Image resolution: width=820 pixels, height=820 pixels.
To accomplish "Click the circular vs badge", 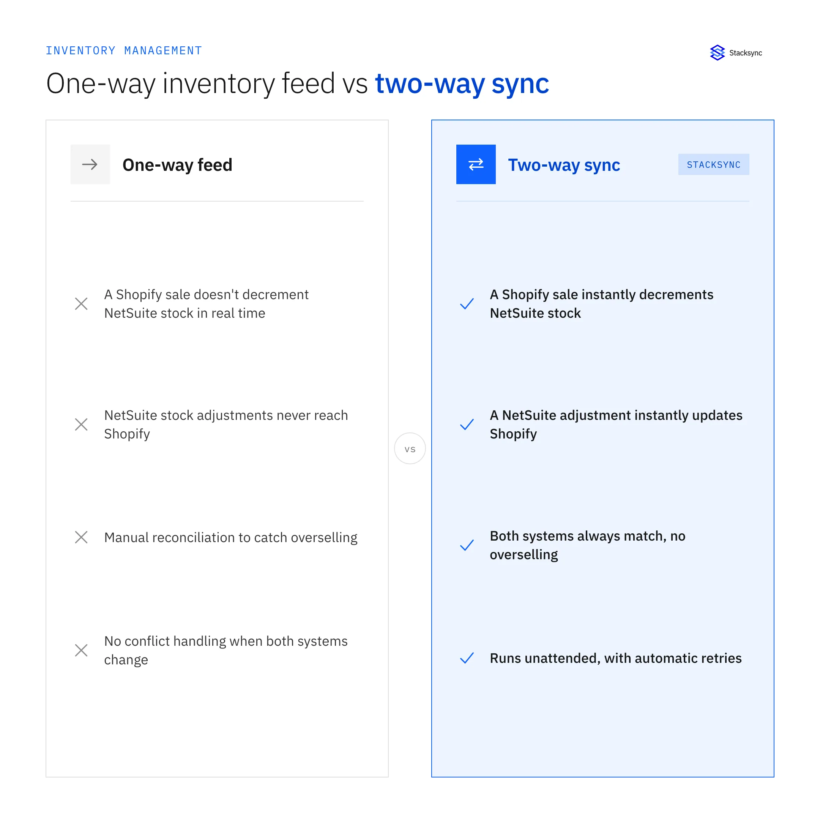I will (410, 449).
